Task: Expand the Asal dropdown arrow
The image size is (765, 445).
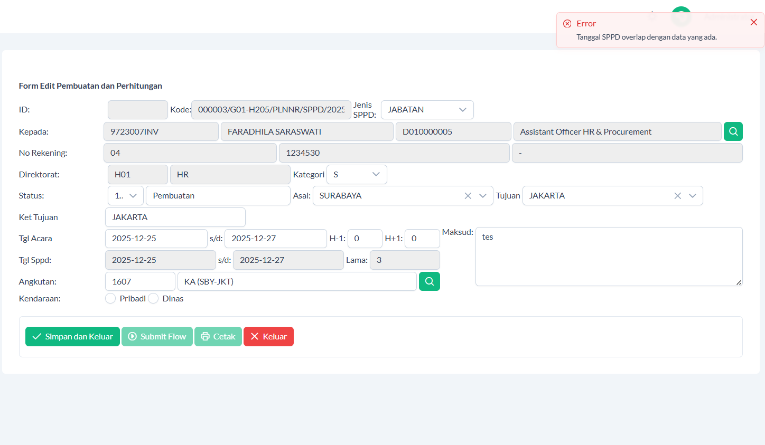Action: point(482,196)
